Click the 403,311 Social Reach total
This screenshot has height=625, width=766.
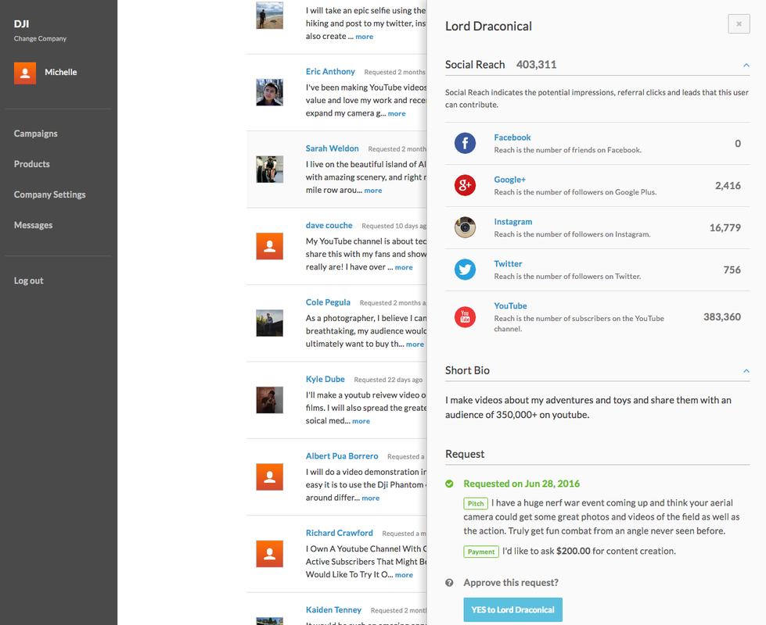[537, 64]
